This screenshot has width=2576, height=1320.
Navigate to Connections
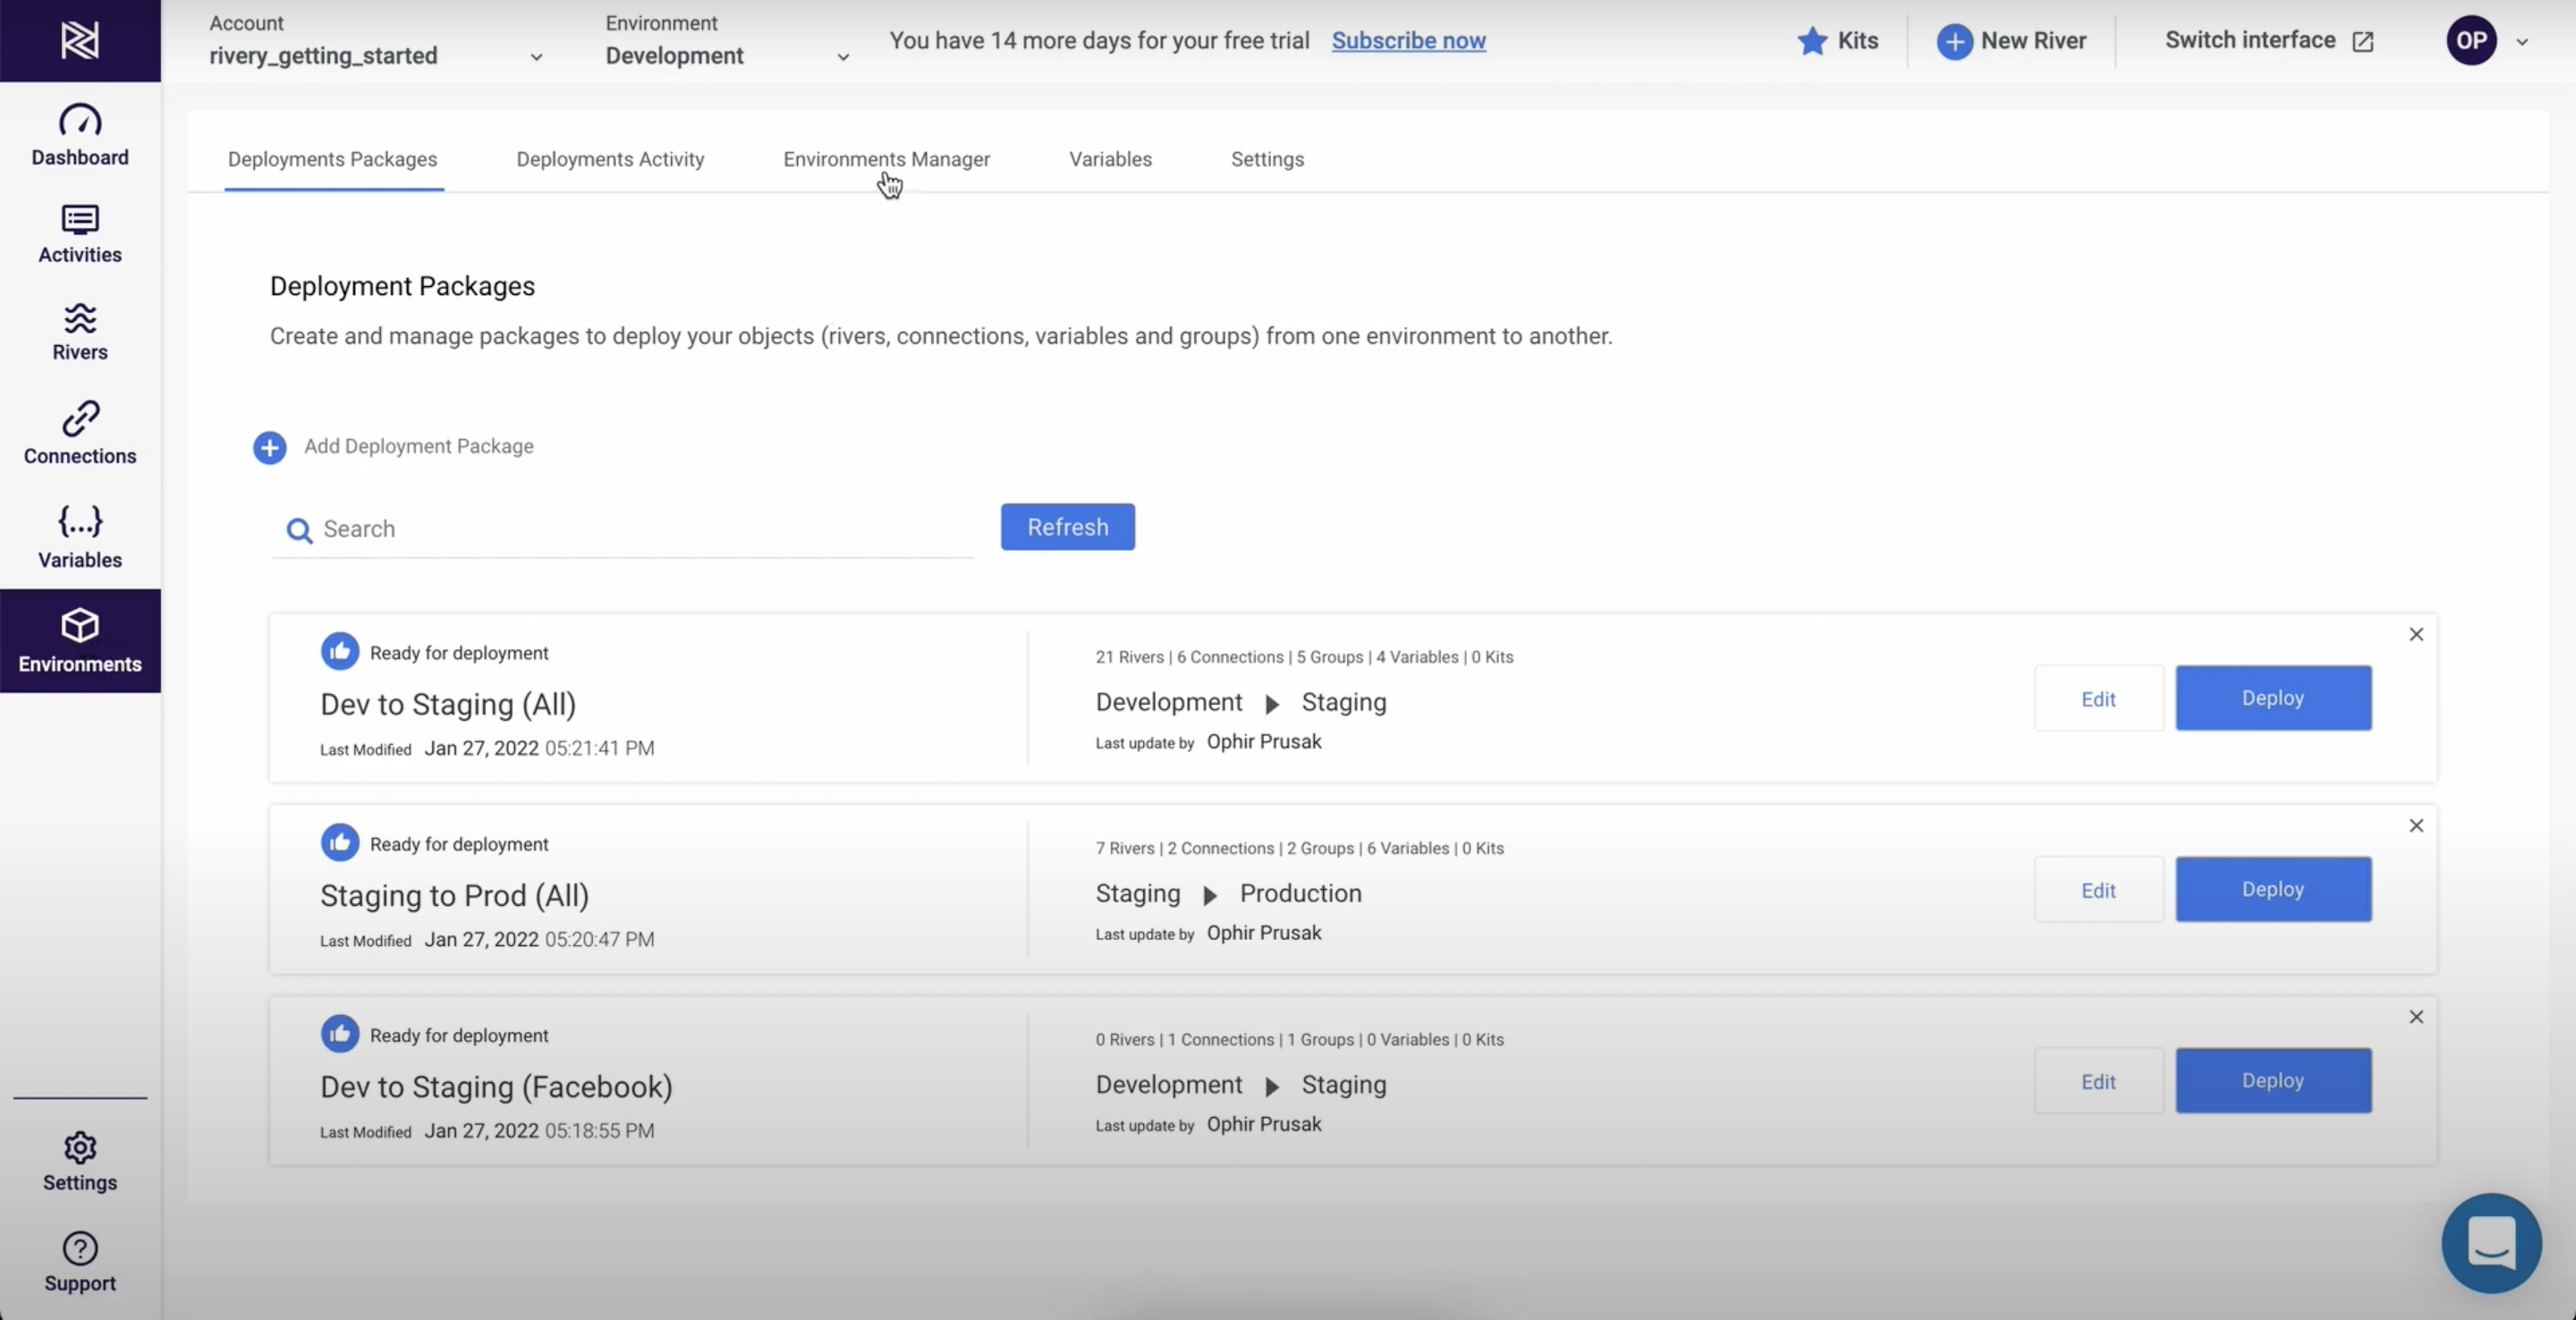pyautogui.click(x=80, y=432)
